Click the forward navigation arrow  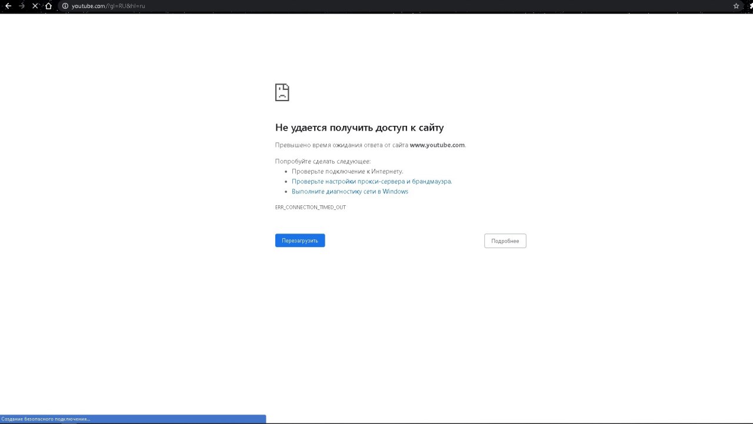tap(22, 6)
